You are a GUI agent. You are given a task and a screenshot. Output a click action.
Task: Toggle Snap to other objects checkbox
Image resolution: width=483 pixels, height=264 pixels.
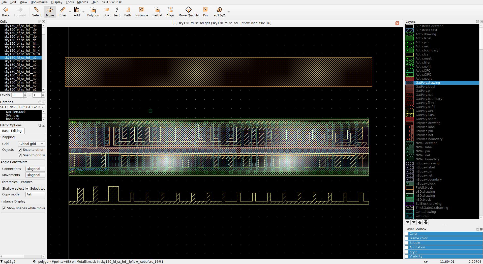[x=20, y=150]
